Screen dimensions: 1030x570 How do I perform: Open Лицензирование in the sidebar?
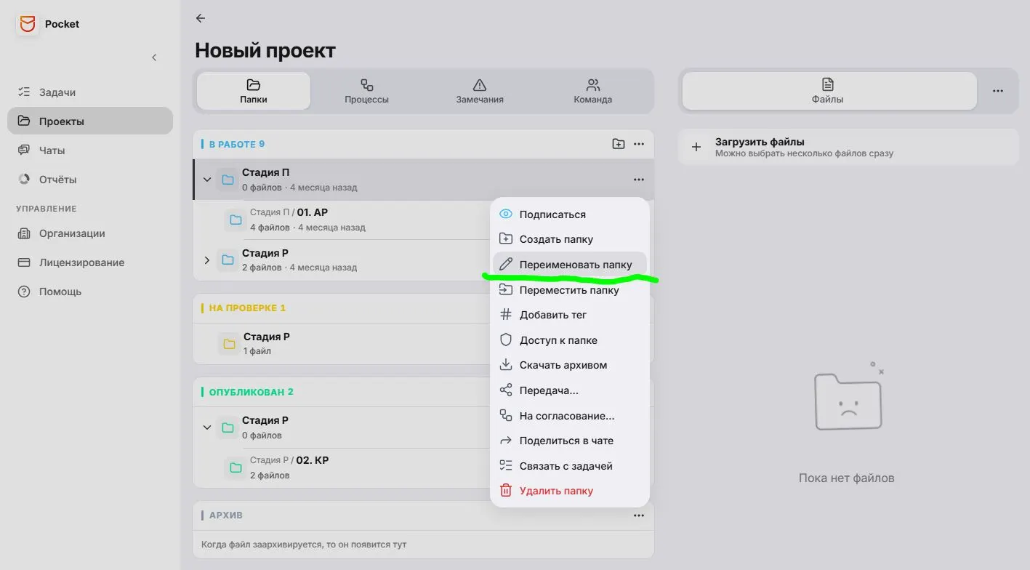tap(90, 262)
